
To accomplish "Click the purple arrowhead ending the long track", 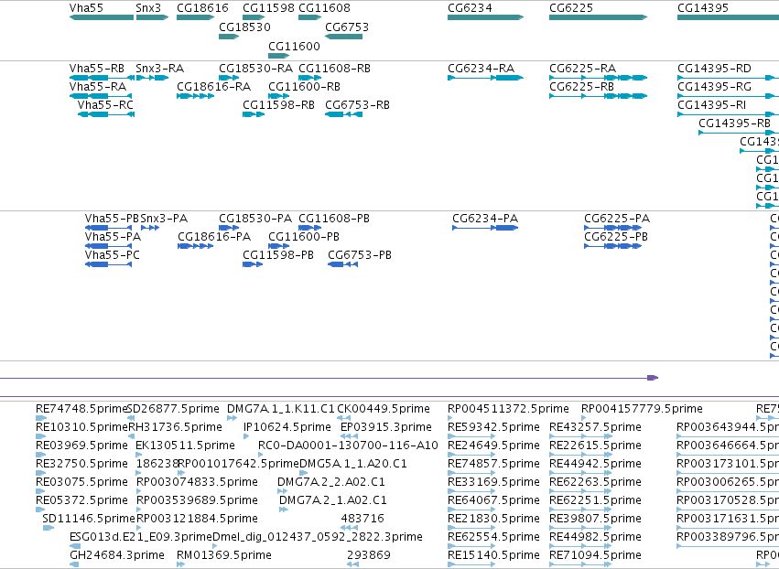I will coord(653,378).
